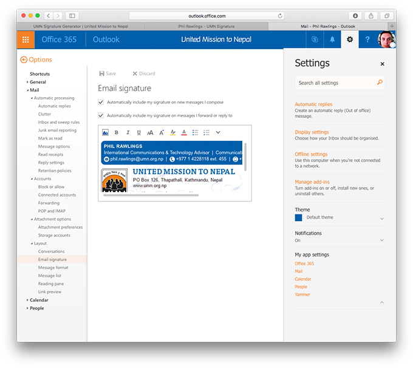Image resolution: width=413 pixels, height=368 pixels.
Task: Collapse Attachment options group
Action: coord(32,219)
